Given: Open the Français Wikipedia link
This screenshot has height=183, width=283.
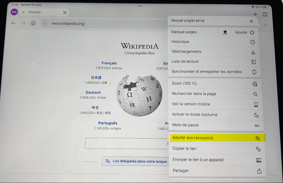Looking at the screenshot, I should (x=109, y=63).
